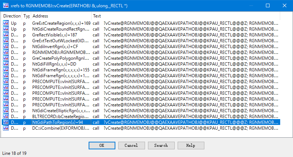Click the icon on the NtGdiCreateEllipticRgn row
The image size is (293, 157).
pos(6,110)
